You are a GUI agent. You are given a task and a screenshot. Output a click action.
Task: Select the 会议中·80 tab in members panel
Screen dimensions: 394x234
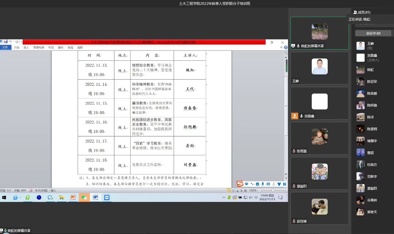[373, 33]
